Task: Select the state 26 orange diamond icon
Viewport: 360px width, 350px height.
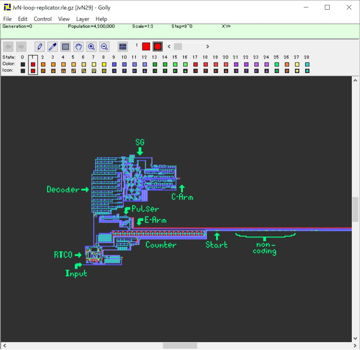Action: coord(287,71)
